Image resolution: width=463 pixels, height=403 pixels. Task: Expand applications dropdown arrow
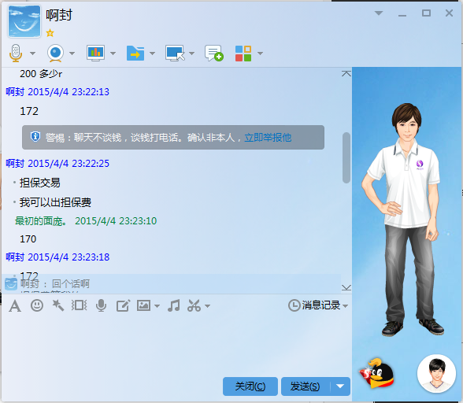[260, 54]
